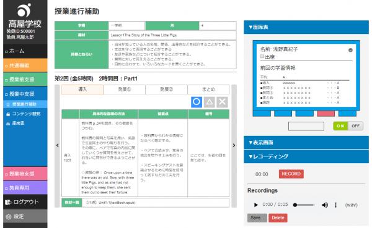The height and width of the screenshot is (228, 372).
Task: Collapse the 座席表 panel header
Action: click(306, 27)
